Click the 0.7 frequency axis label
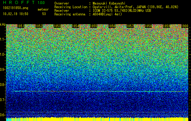 pyautogui.click(x=2, y=100)
